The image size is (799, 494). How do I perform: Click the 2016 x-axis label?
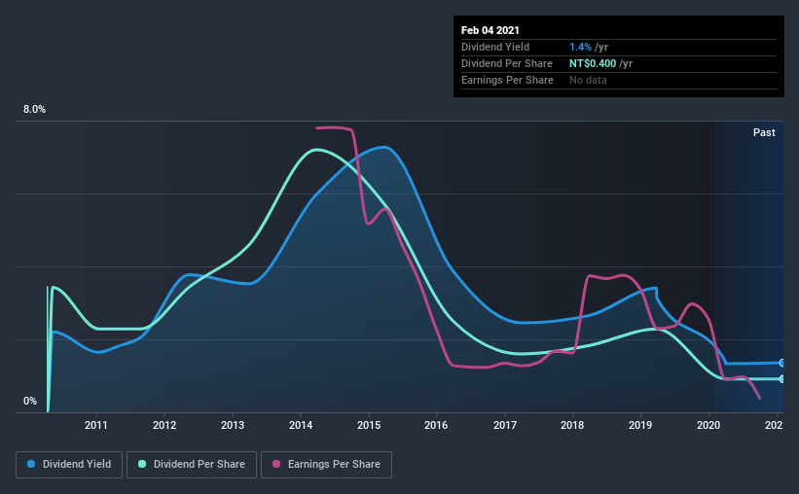click(x=436, y=425)
